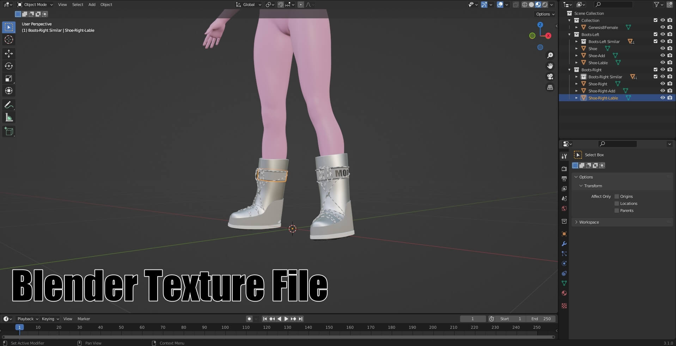Open Modifier wrench properties tab

[x=564, y=244]
